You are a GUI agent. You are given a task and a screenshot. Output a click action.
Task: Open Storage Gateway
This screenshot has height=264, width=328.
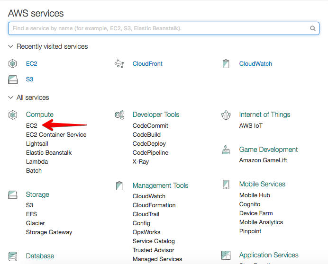click(x=49, y=232)
